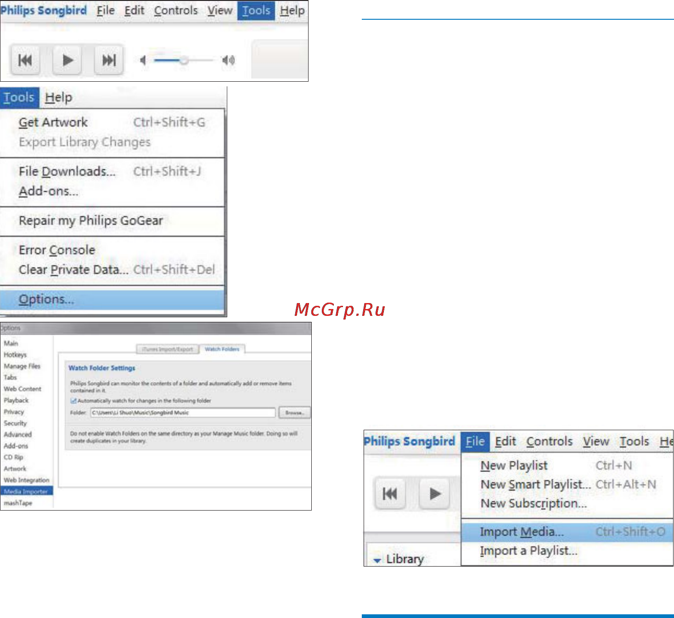The width and height of the screenshot is (674, 618).
Task: Click the volume slider handle
Action: tap(184, 61)
